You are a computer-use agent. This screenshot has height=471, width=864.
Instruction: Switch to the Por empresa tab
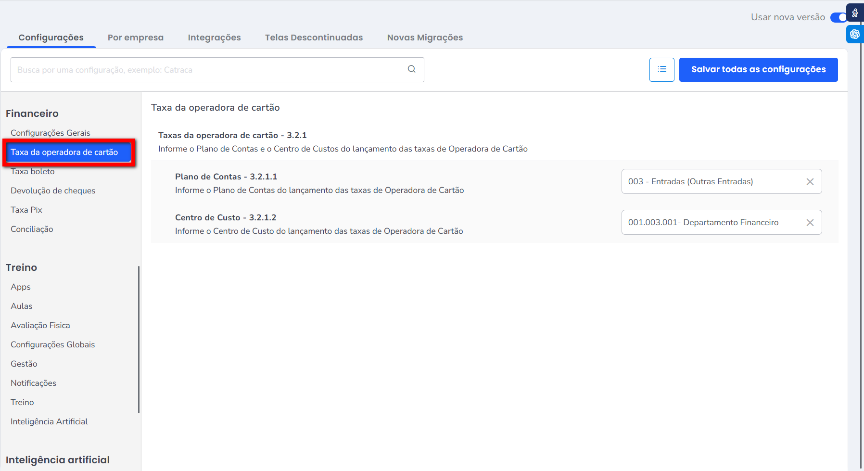(x=135, y=38)
